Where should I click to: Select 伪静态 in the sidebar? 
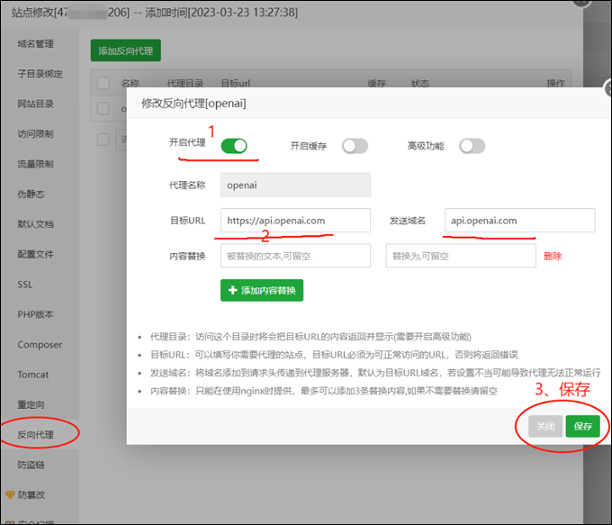[31, 194]
